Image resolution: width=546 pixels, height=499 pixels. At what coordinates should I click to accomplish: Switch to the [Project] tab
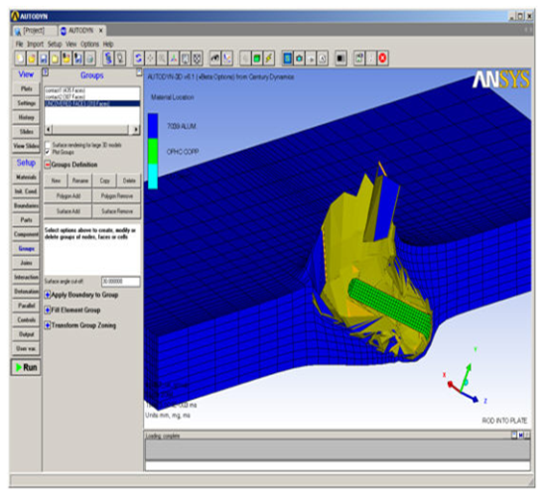point(34,31)
